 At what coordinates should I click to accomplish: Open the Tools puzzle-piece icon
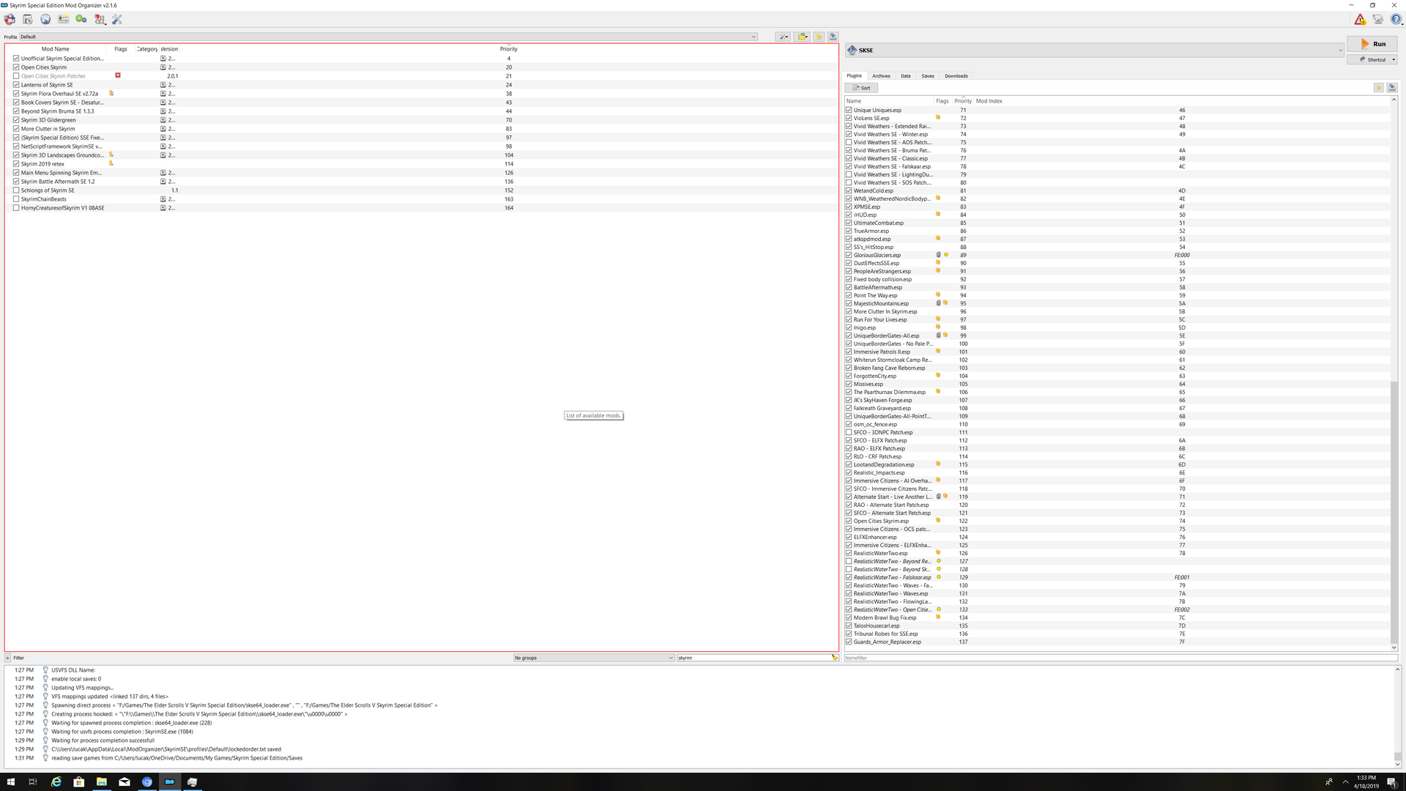[100, 20]
